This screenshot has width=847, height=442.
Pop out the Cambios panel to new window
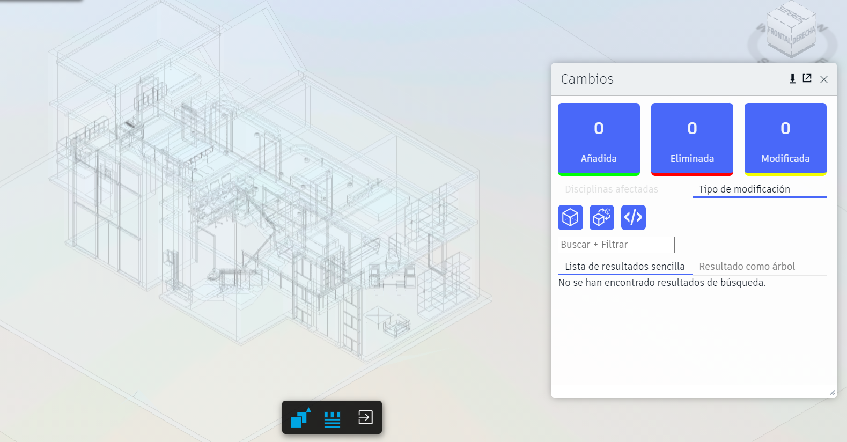(807, 78)
